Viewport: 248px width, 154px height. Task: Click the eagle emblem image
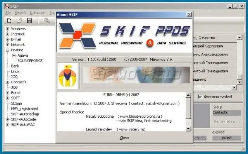tap(67, 76)
